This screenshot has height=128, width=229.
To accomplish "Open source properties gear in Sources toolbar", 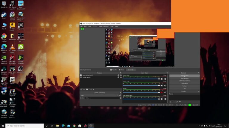I will click(87, 89).
